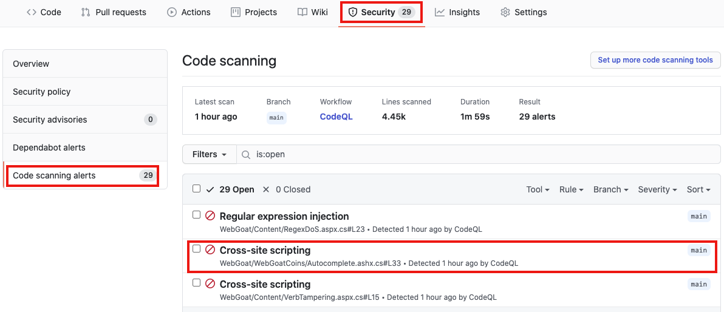Image resolution: width=724 pixels, height=312 pixels.
Task: Click the WebGoat/Content/VerbTampering.aspx.cs#L15 path
Action: [299, 297]
